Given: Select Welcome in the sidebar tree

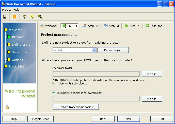Looking at the screenshot, I should pyautogui.click(x=15, y=30).
